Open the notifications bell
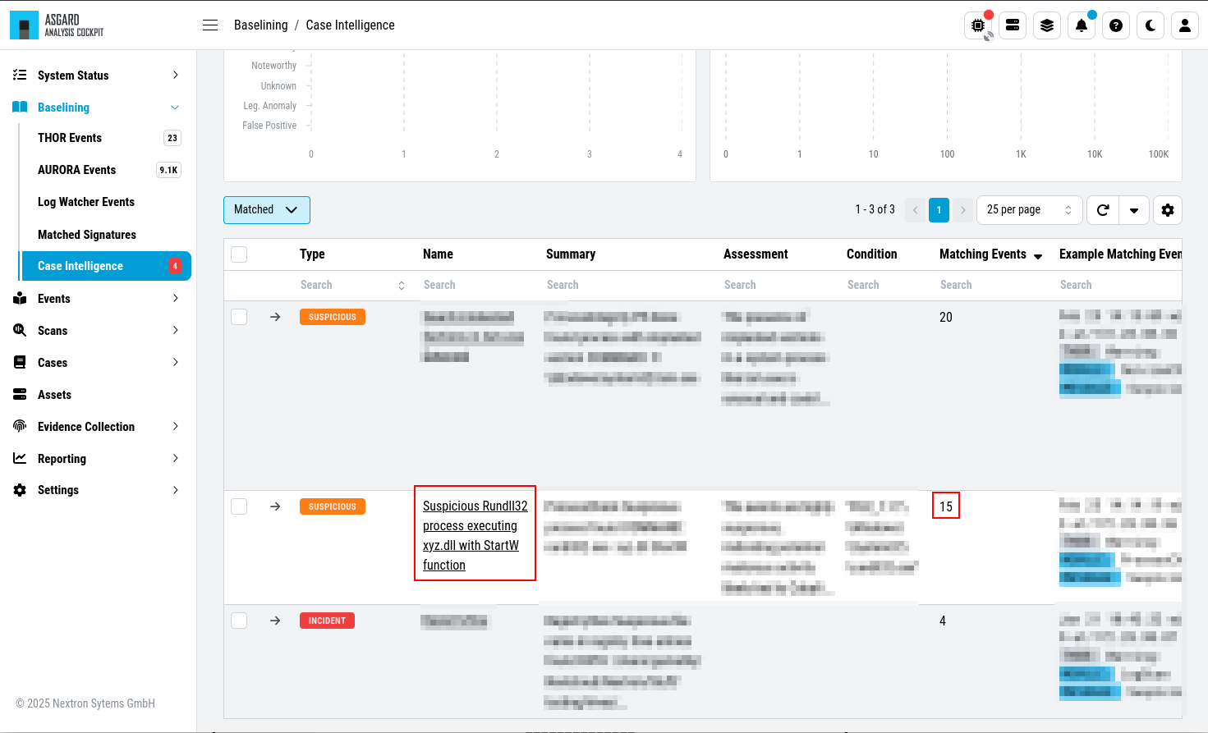The image size is (1208, 733). tap(1082, 25)
